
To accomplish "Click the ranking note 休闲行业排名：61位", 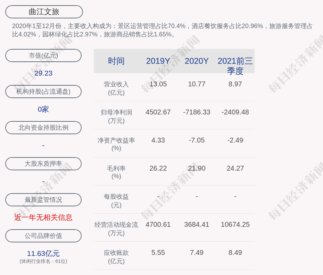I will (x=43, y=261).
